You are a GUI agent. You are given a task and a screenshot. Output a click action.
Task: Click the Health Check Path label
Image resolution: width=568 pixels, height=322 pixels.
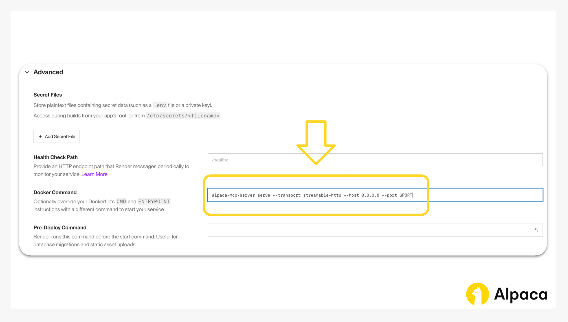tap(55, 157)
